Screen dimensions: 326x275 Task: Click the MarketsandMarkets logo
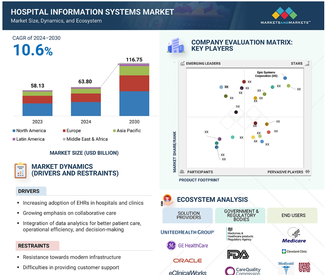pyautogui.click(x=286, y=16)
